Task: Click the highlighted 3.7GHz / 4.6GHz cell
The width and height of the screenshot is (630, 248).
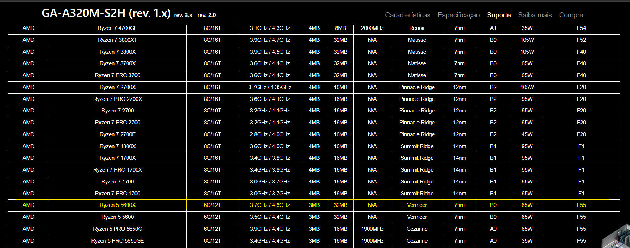Action: point(270,205)
